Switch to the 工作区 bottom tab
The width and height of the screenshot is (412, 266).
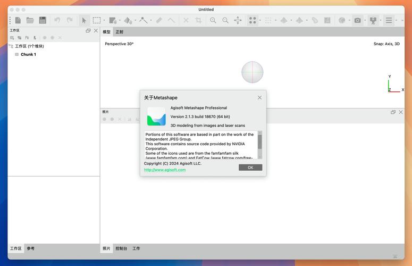[x=16, y=248]
